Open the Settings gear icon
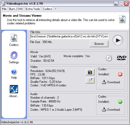 tap(14, 55)
